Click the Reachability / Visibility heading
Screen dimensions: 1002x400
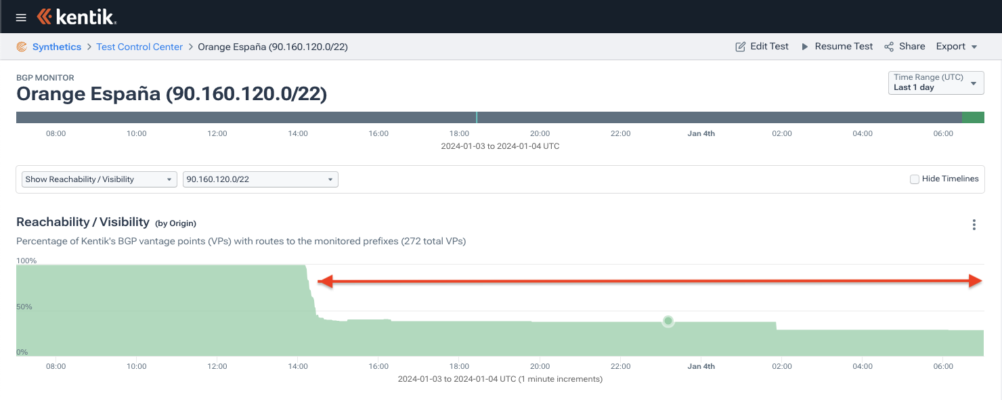[83, 222]
